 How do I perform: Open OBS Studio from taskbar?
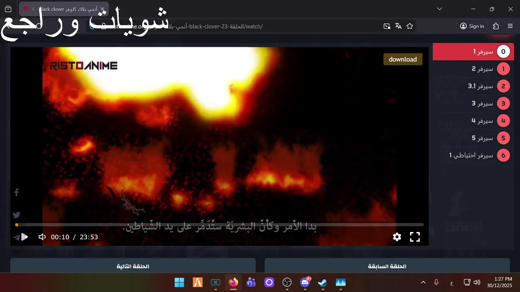point(287,282)
